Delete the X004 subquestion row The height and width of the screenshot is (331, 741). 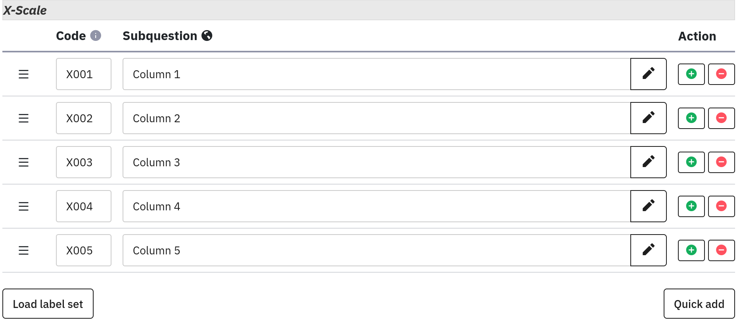[x=721, y=206]
